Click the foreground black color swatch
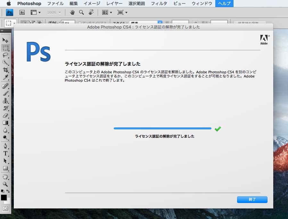288x219 pixels. (4, 198)
